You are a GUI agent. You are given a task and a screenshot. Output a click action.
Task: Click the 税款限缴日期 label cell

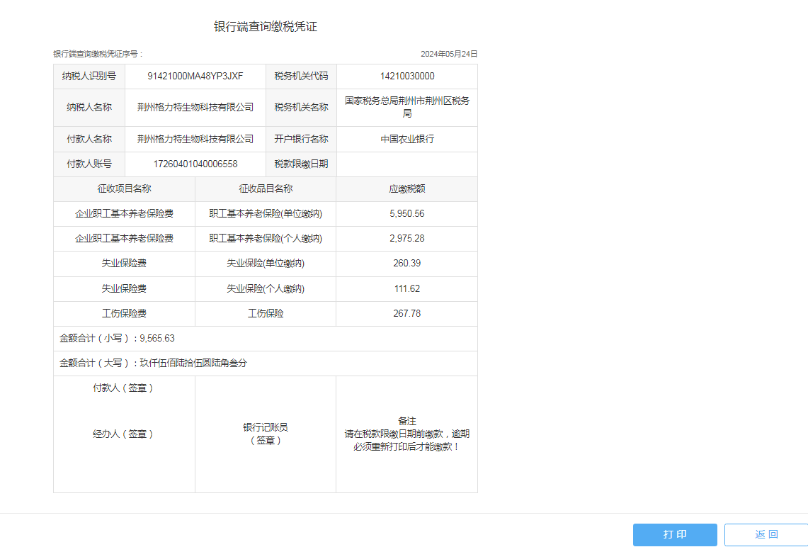[302, 164]
